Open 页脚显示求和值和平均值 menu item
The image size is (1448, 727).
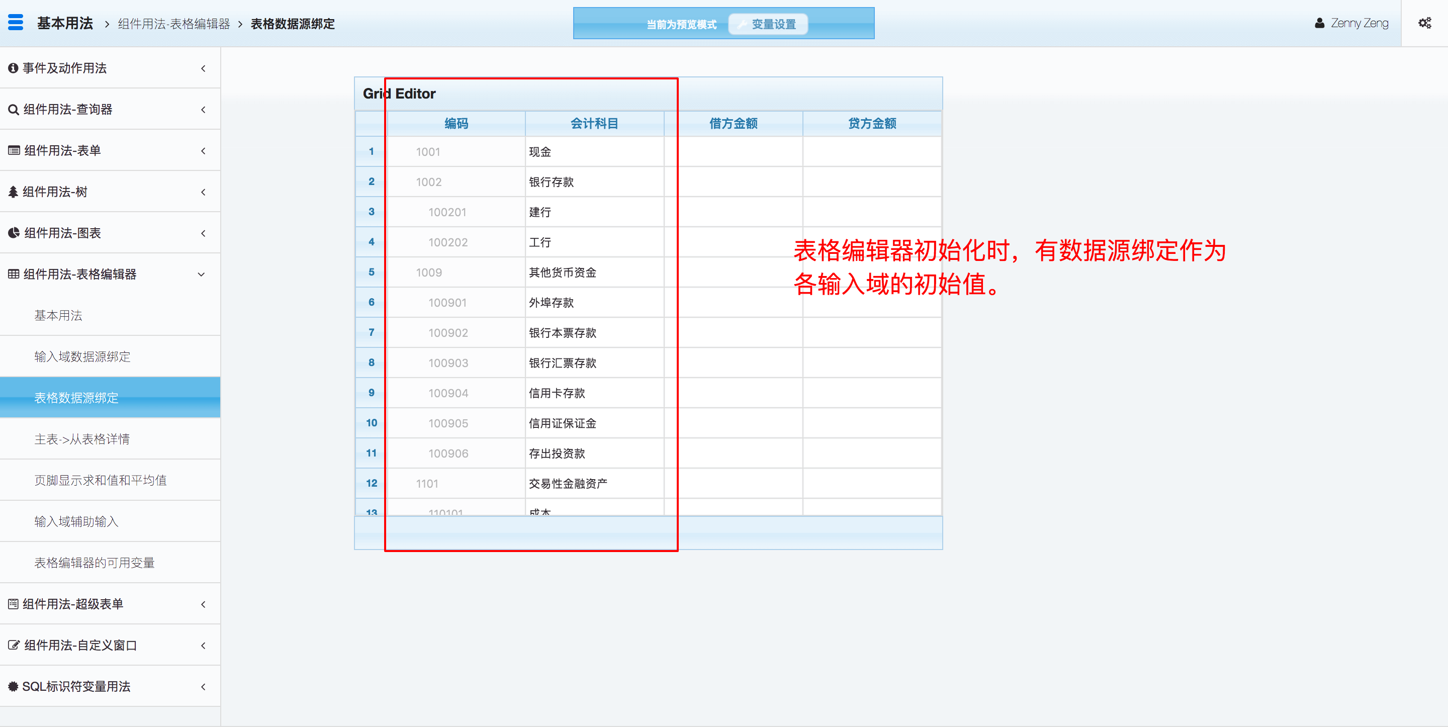coord(100,480)
